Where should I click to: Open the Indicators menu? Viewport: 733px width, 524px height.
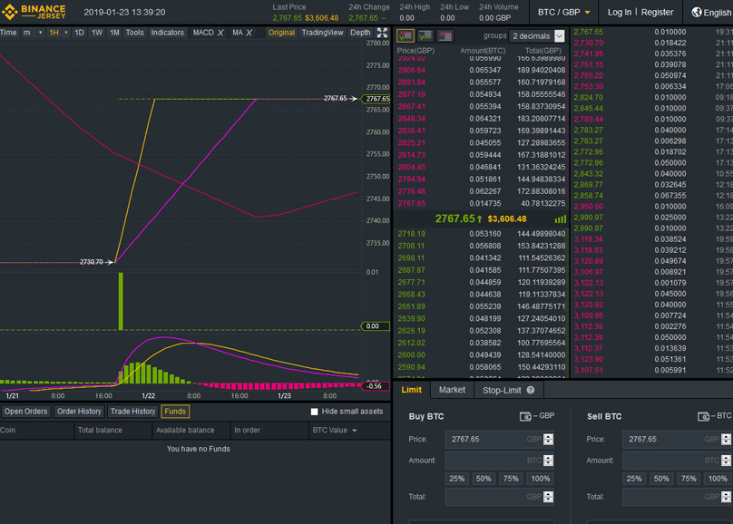click(167, 33)
